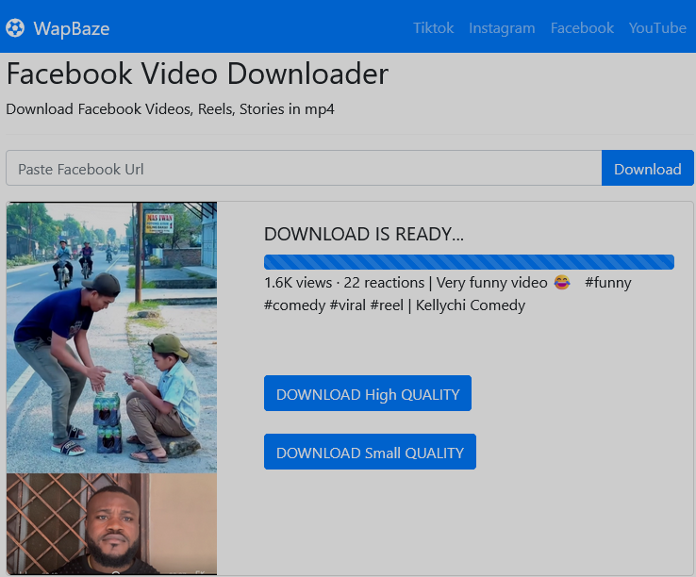Click the 'Facebook Video Downloader' heading

pos(197,74)
